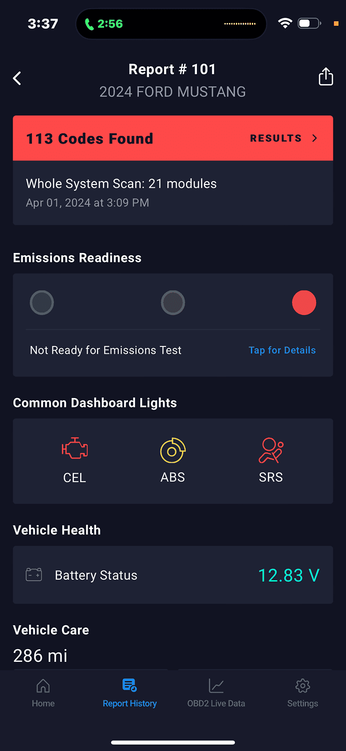Expand RESULTS chevron arrow
The height and width of the screenshot is (751, 346).
[x=315, y=138]
